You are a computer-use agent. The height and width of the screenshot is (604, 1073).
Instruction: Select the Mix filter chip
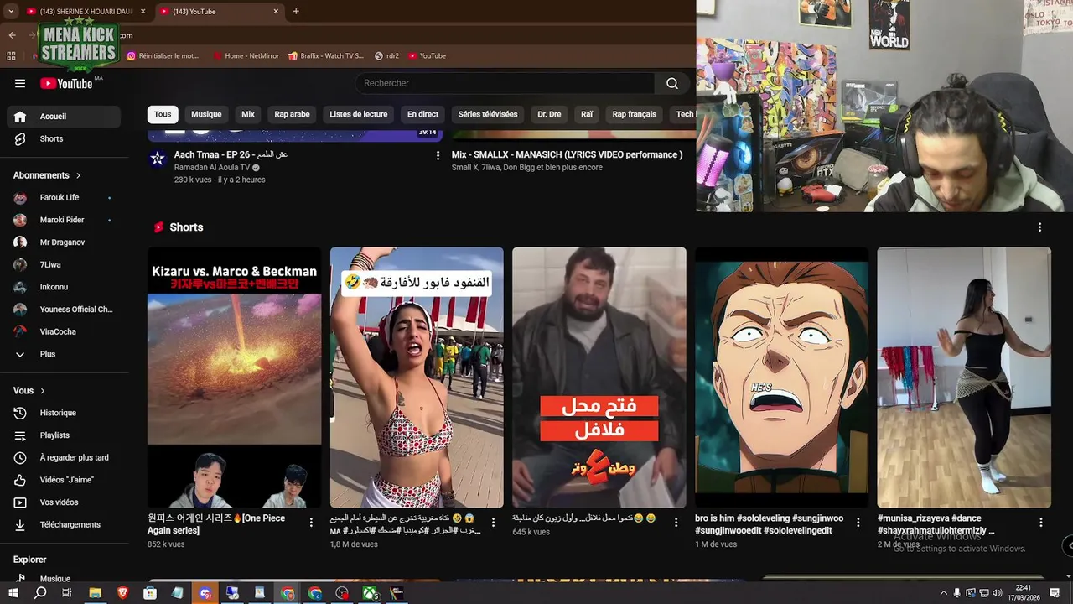(x=248, y=114)
